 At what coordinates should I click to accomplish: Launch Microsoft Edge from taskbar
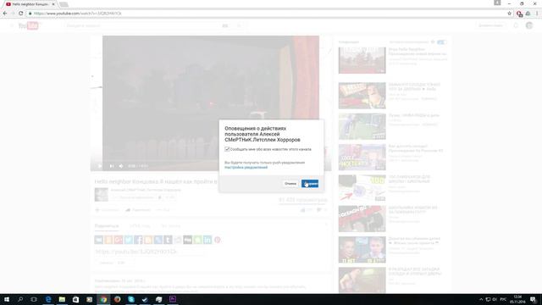48,299
